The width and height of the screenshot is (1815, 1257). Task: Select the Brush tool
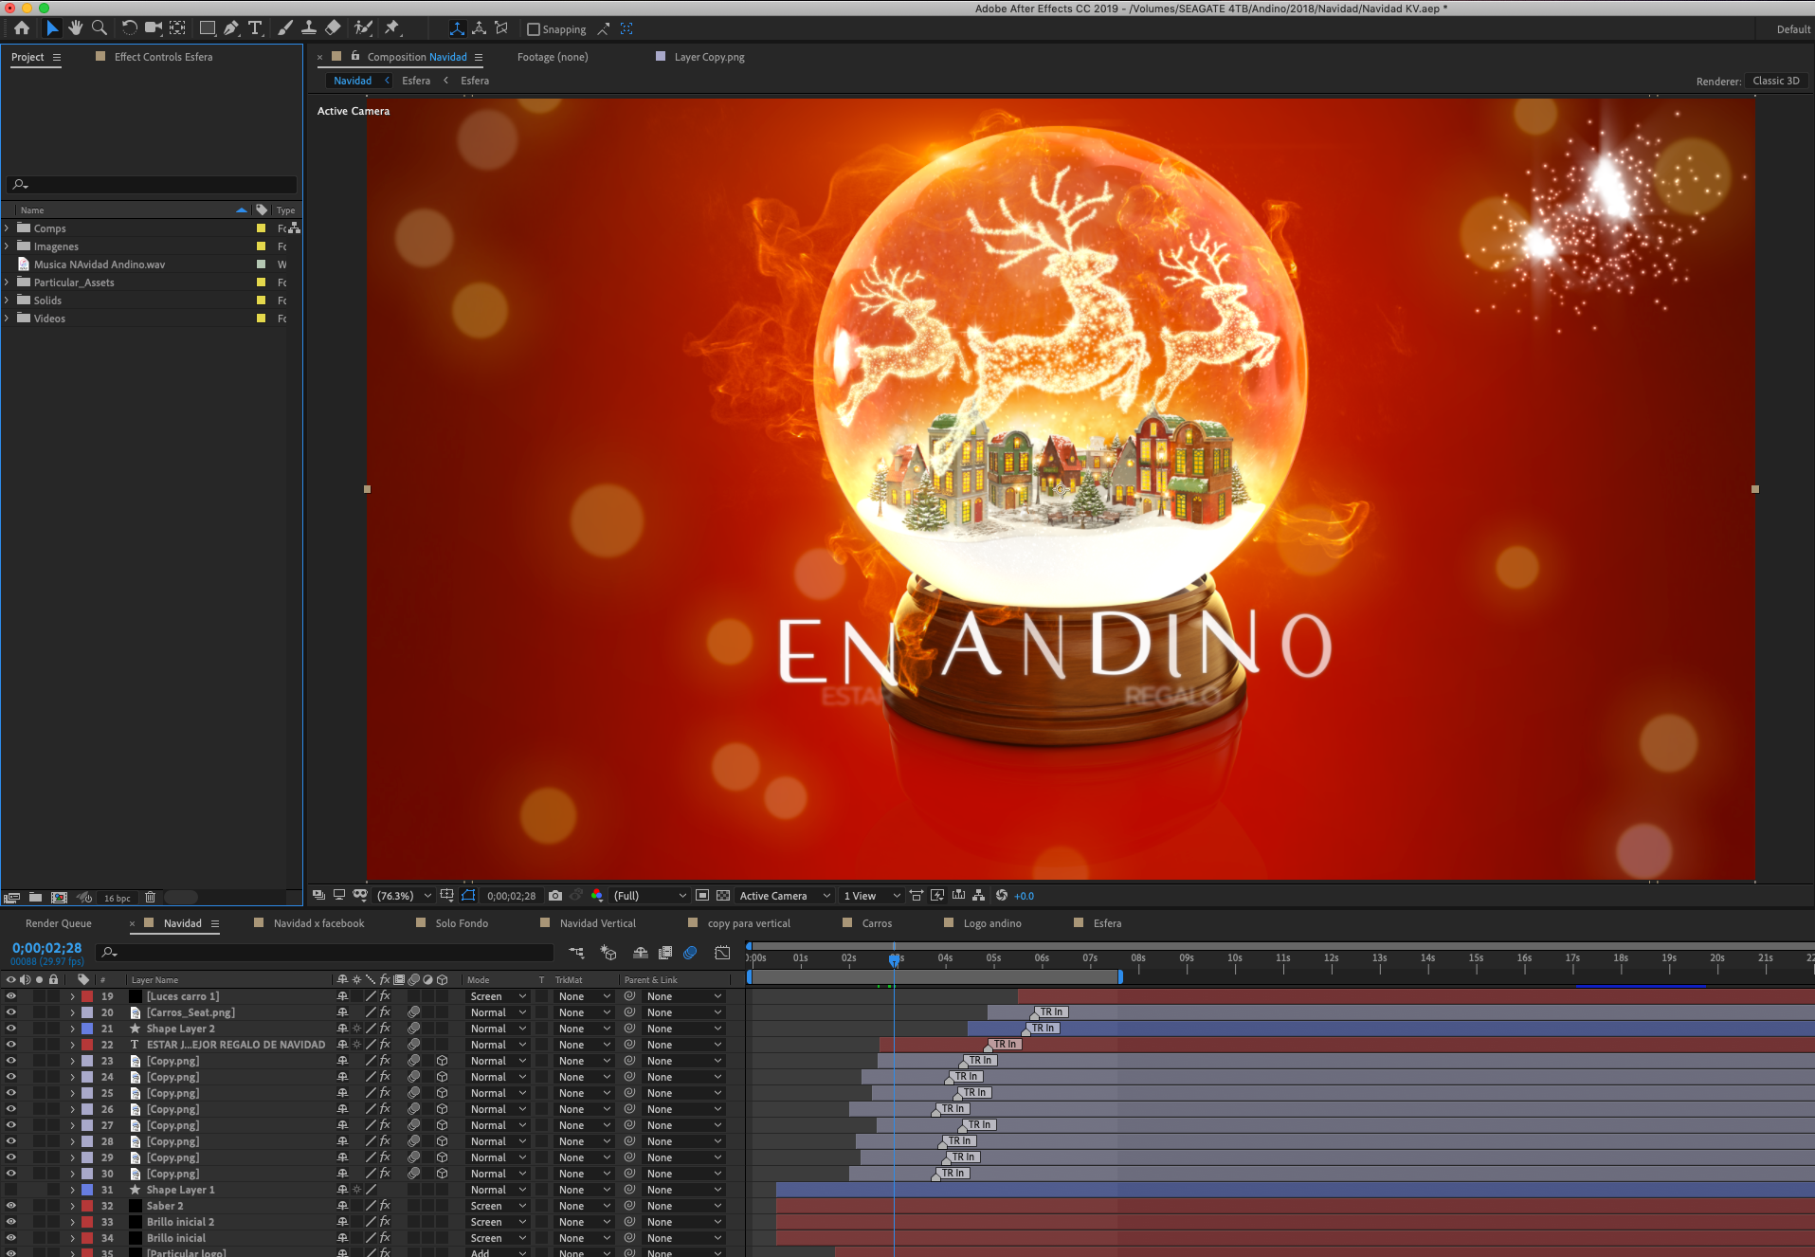pyautogui.click(x=285, y=28)
